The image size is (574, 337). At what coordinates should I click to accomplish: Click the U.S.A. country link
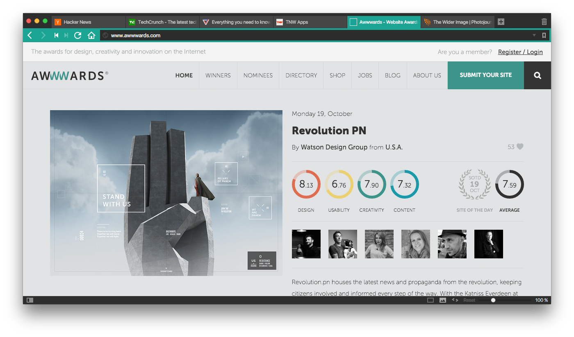coord(394,147)
